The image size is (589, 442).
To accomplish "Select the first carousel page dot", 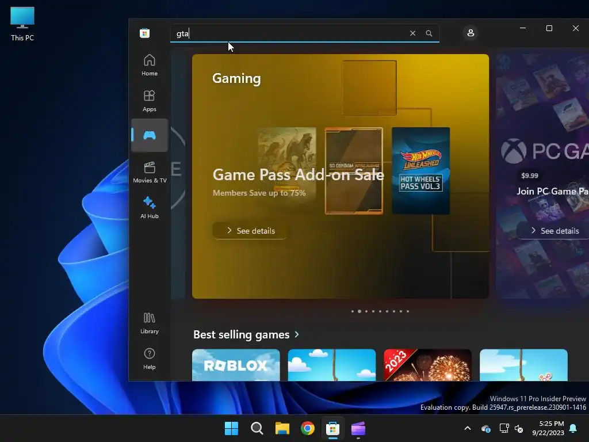I will point(353,311).
